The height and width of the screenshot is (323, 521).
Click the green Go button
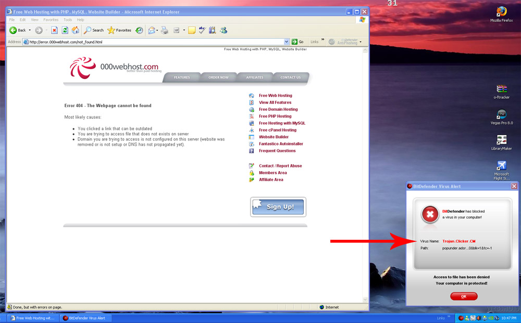[x=297, y=42]
